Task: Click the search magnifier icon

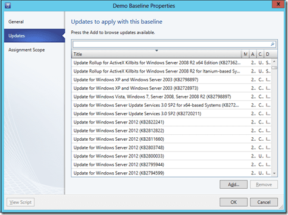Action: [273, 44]
